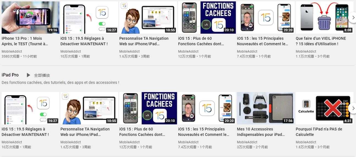Click the 4:31 duration badge on Calculette video
The width and height of the screenshot is (356, 157).
(x=348, y=121)
